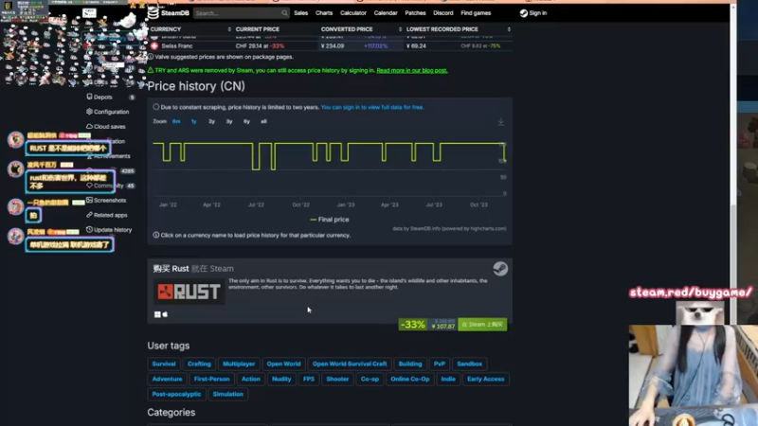
Task: Open the Calendar page
Action: pyautogui.click(x=386, y=13)
